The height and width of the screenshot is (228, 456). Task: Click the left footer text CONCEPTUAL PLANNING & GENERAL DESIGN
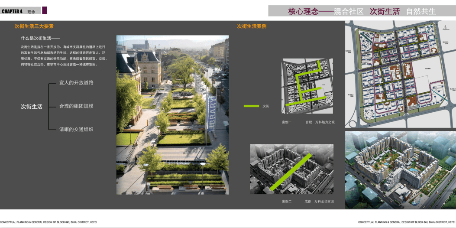[x=49, y=222]
